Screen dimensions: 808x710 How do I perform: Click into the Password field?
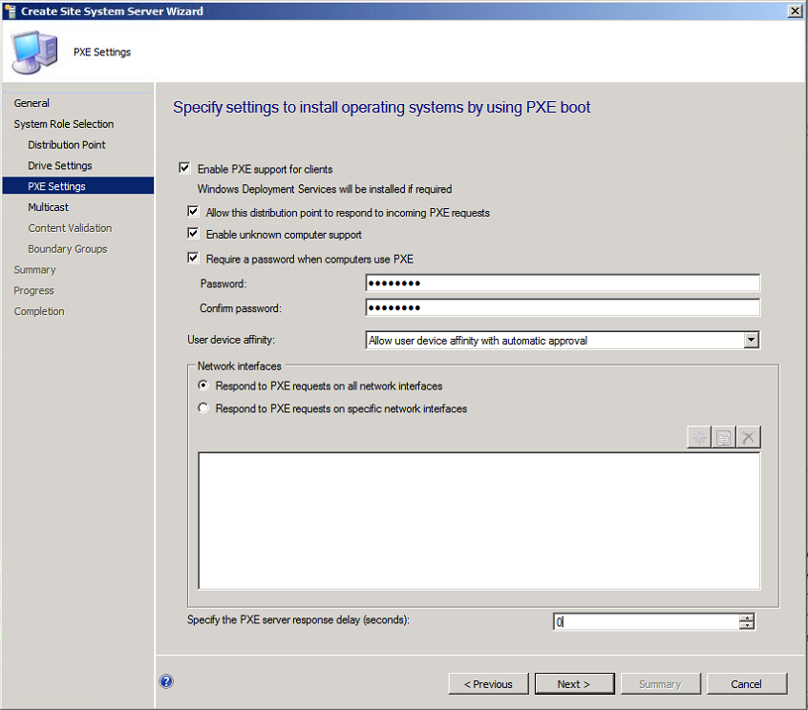(563, 282)
